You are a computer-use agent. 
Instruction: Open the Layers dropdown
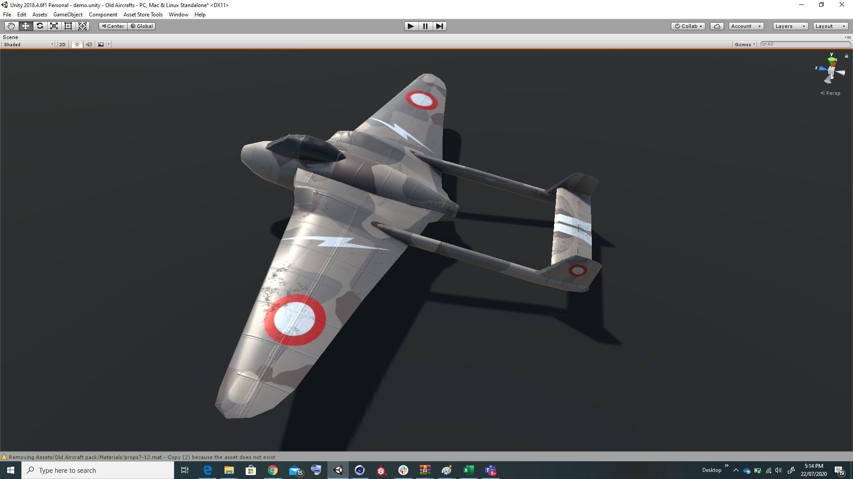coord(790,26)
